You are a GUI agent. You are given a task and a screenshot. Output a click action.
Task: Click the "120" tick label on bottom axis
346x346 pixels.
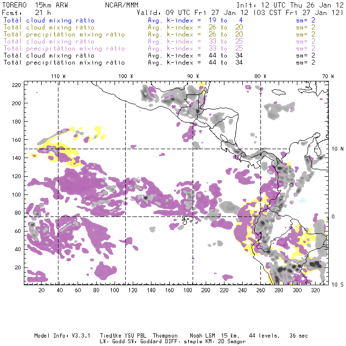click(x=133, y=290)
